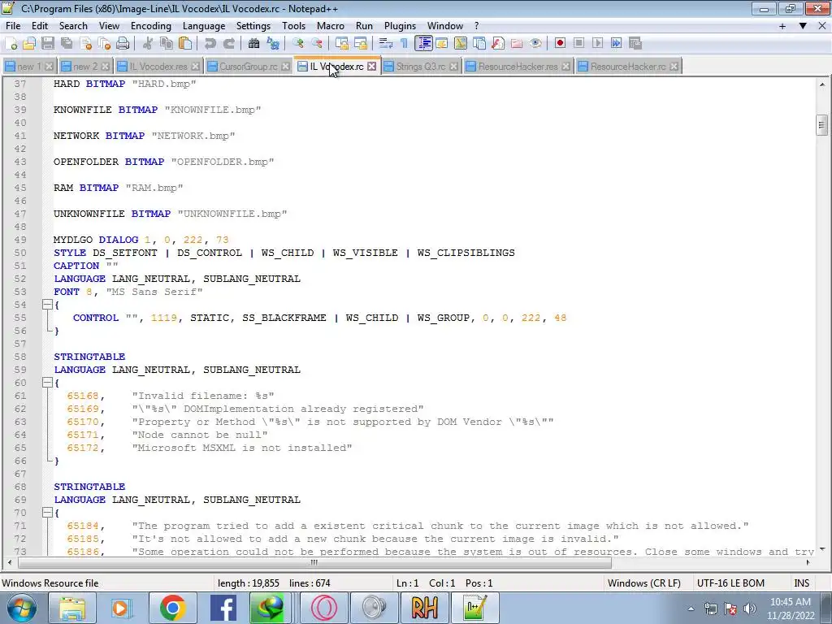The width and height of the screenshot is (832, 624).
Task: Open the tab list dropdown triangle
Action: click(803, 26)
